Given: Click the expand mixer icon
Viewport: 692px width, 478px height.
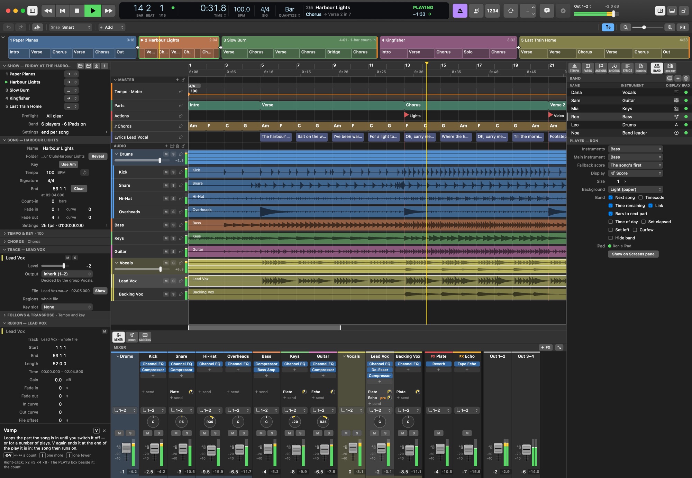Looking at the screenshot, I should [x=559, y=347].
